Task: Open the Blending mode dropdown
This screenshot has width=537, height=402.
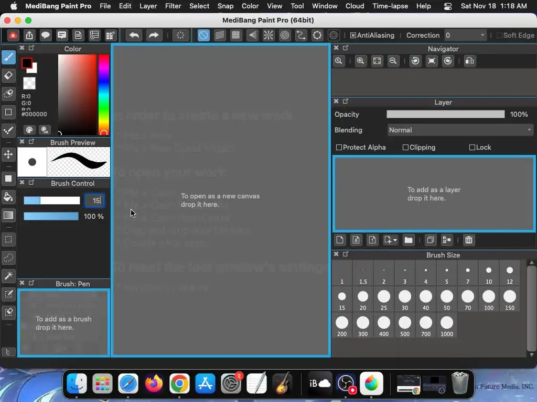Action: pyautogui.click(x=460, y=130)
